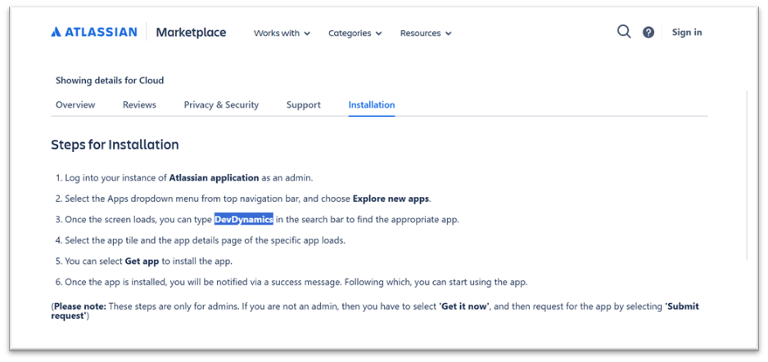Click step 6 about success message
This screenshot has width=768, height=362.
291,283
